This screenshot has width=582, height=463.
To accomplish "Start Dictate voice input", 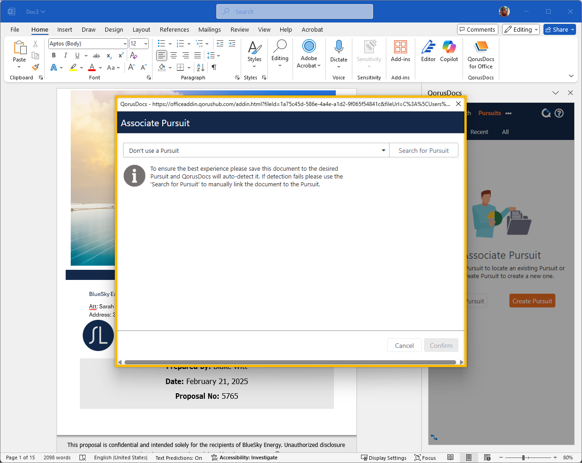I will pos(339,51).
